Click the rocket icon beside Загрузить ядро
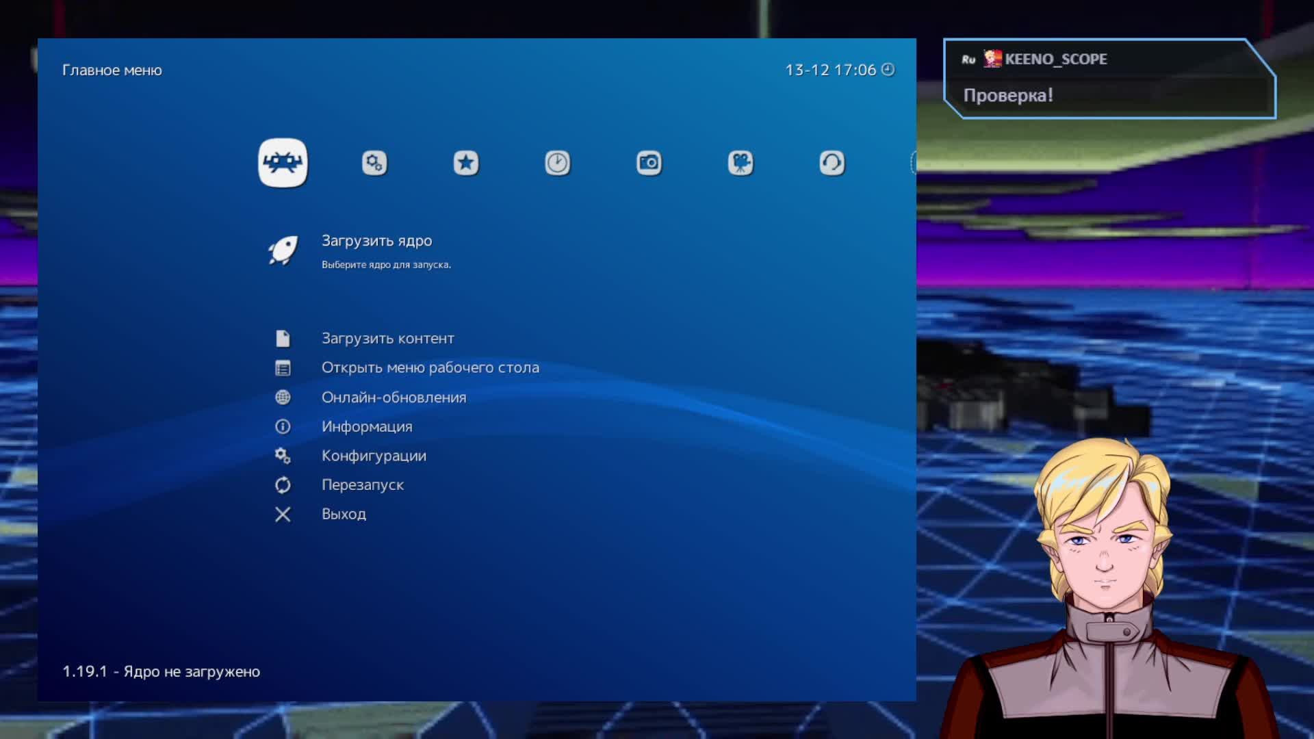This screenshot has width=1314, height=739. click(283, 250)
